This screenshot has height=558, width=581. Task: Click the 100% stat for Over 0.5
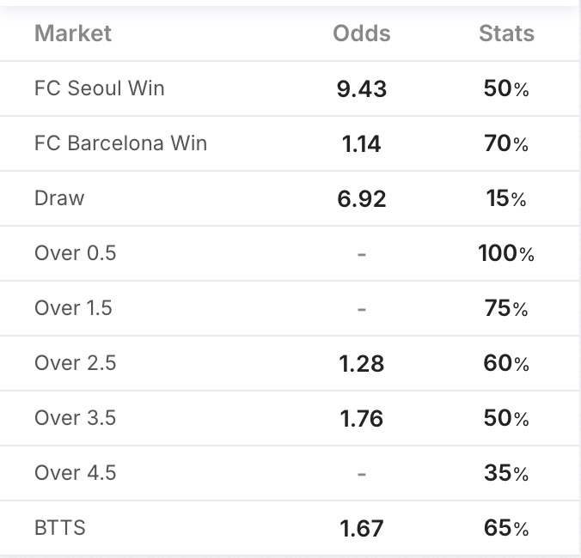pos(506,253)
